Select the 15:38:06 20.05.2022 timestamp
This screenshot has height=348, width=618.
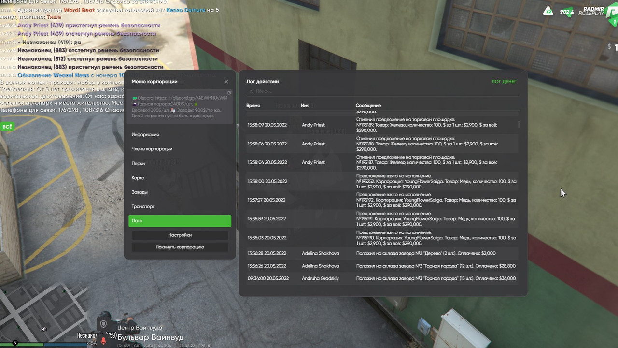(267, 144)
